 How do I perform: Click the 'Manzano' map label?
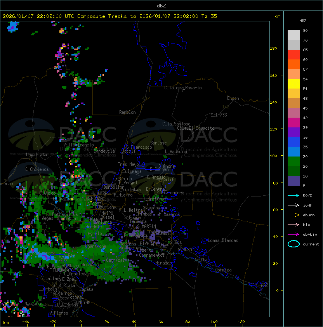pyautogui.click(x=33, y=304)
